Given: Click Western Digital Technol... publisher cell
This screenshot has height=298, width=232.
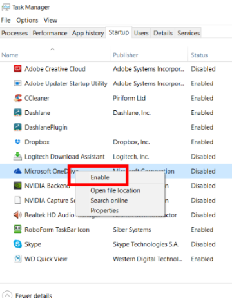Looking at the screenshot, I should pos(148,259).
